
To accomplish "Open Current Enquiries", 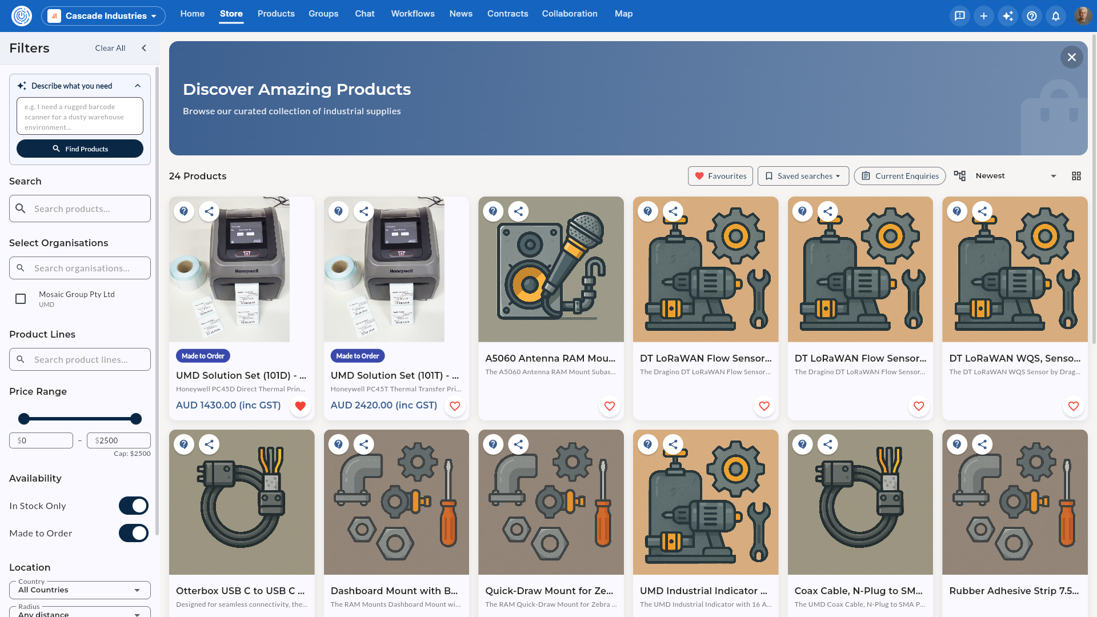I will click(x=900, y=176).
